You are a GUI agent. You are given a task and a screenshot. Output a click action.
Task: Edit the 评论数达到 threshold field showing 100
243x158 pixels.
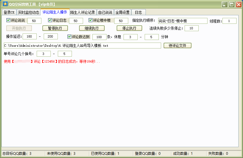[99, 37]
